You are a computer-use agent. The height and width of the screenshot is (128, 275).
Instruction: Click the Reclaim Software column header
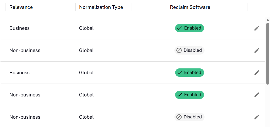190,7
